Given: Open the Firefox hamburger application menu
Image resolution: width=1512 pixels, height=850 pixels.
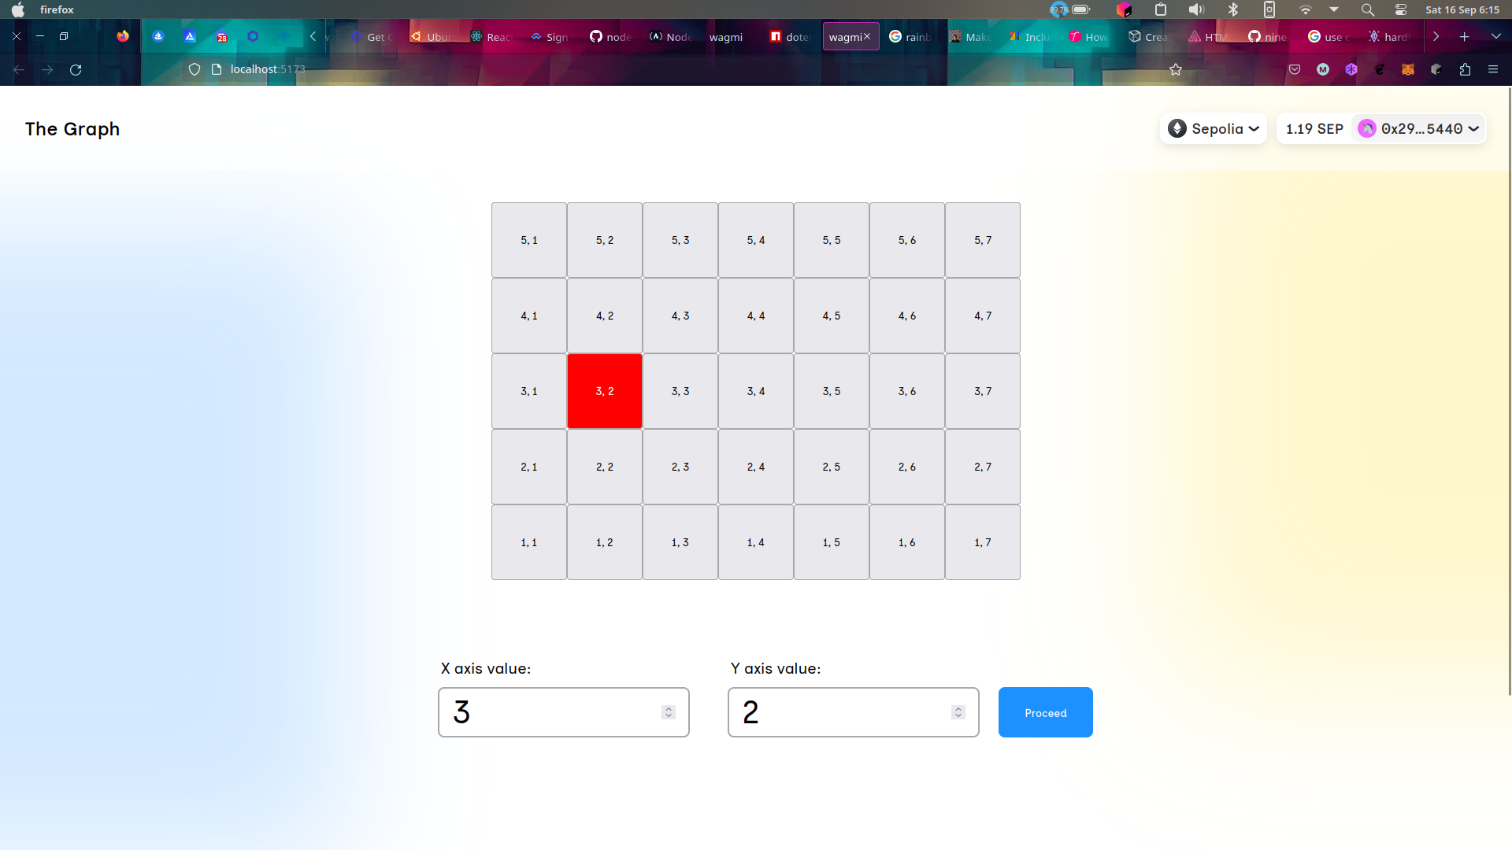Looking at the screenshot, I should click(1493, 69).
